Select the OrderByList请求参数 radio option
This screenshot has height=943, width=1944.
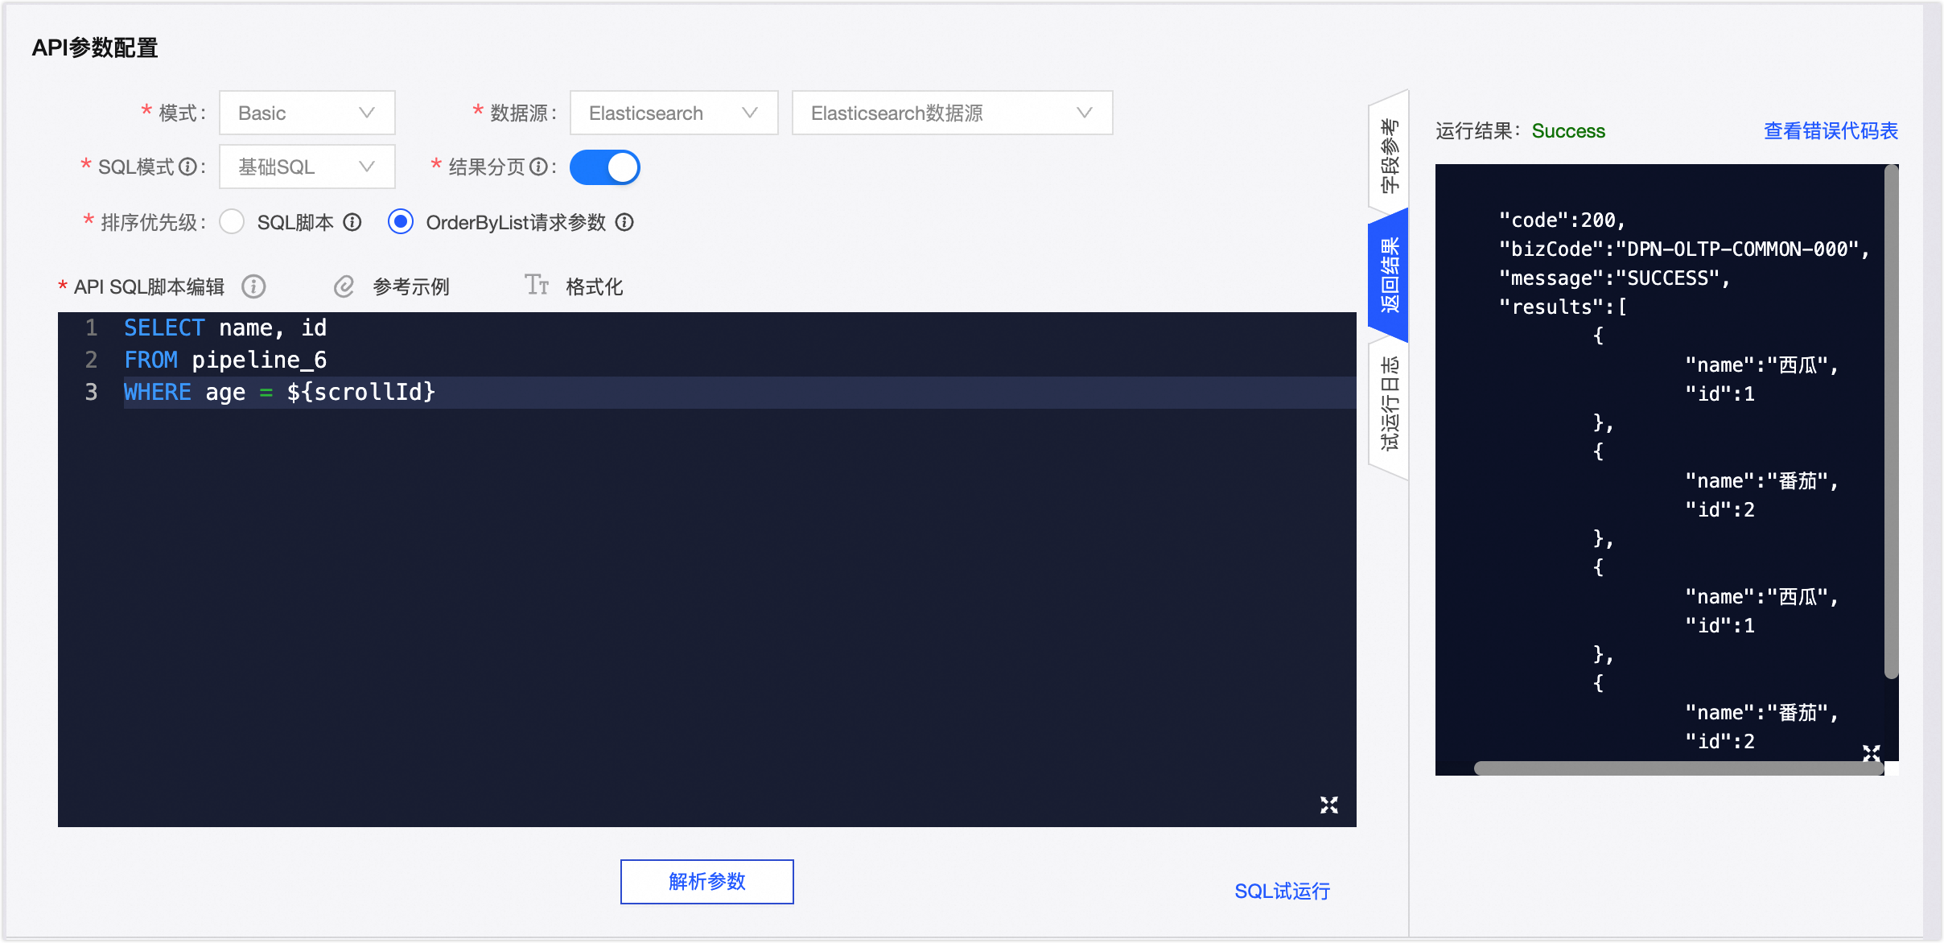[x=400, y=222]
